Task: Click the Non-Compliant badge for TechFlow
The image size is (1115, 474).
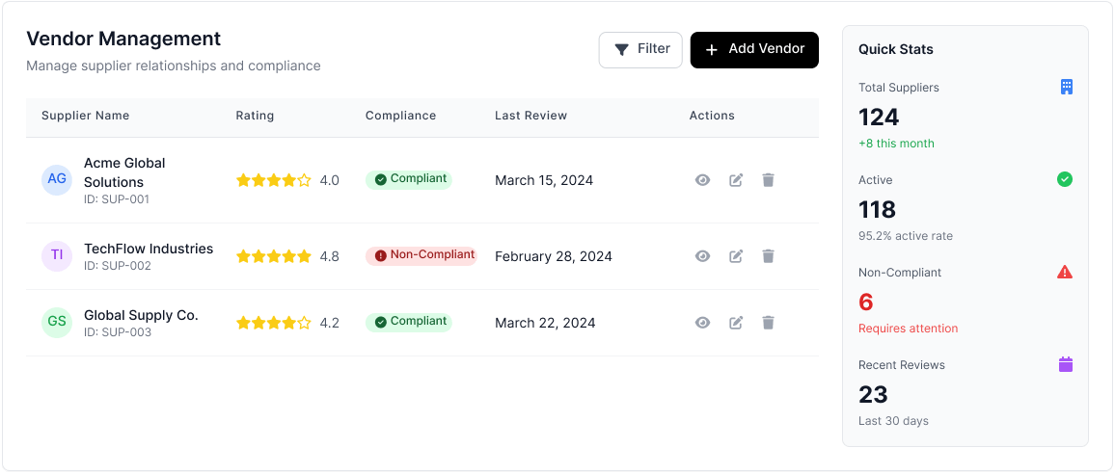Action: tap(422, 255)
